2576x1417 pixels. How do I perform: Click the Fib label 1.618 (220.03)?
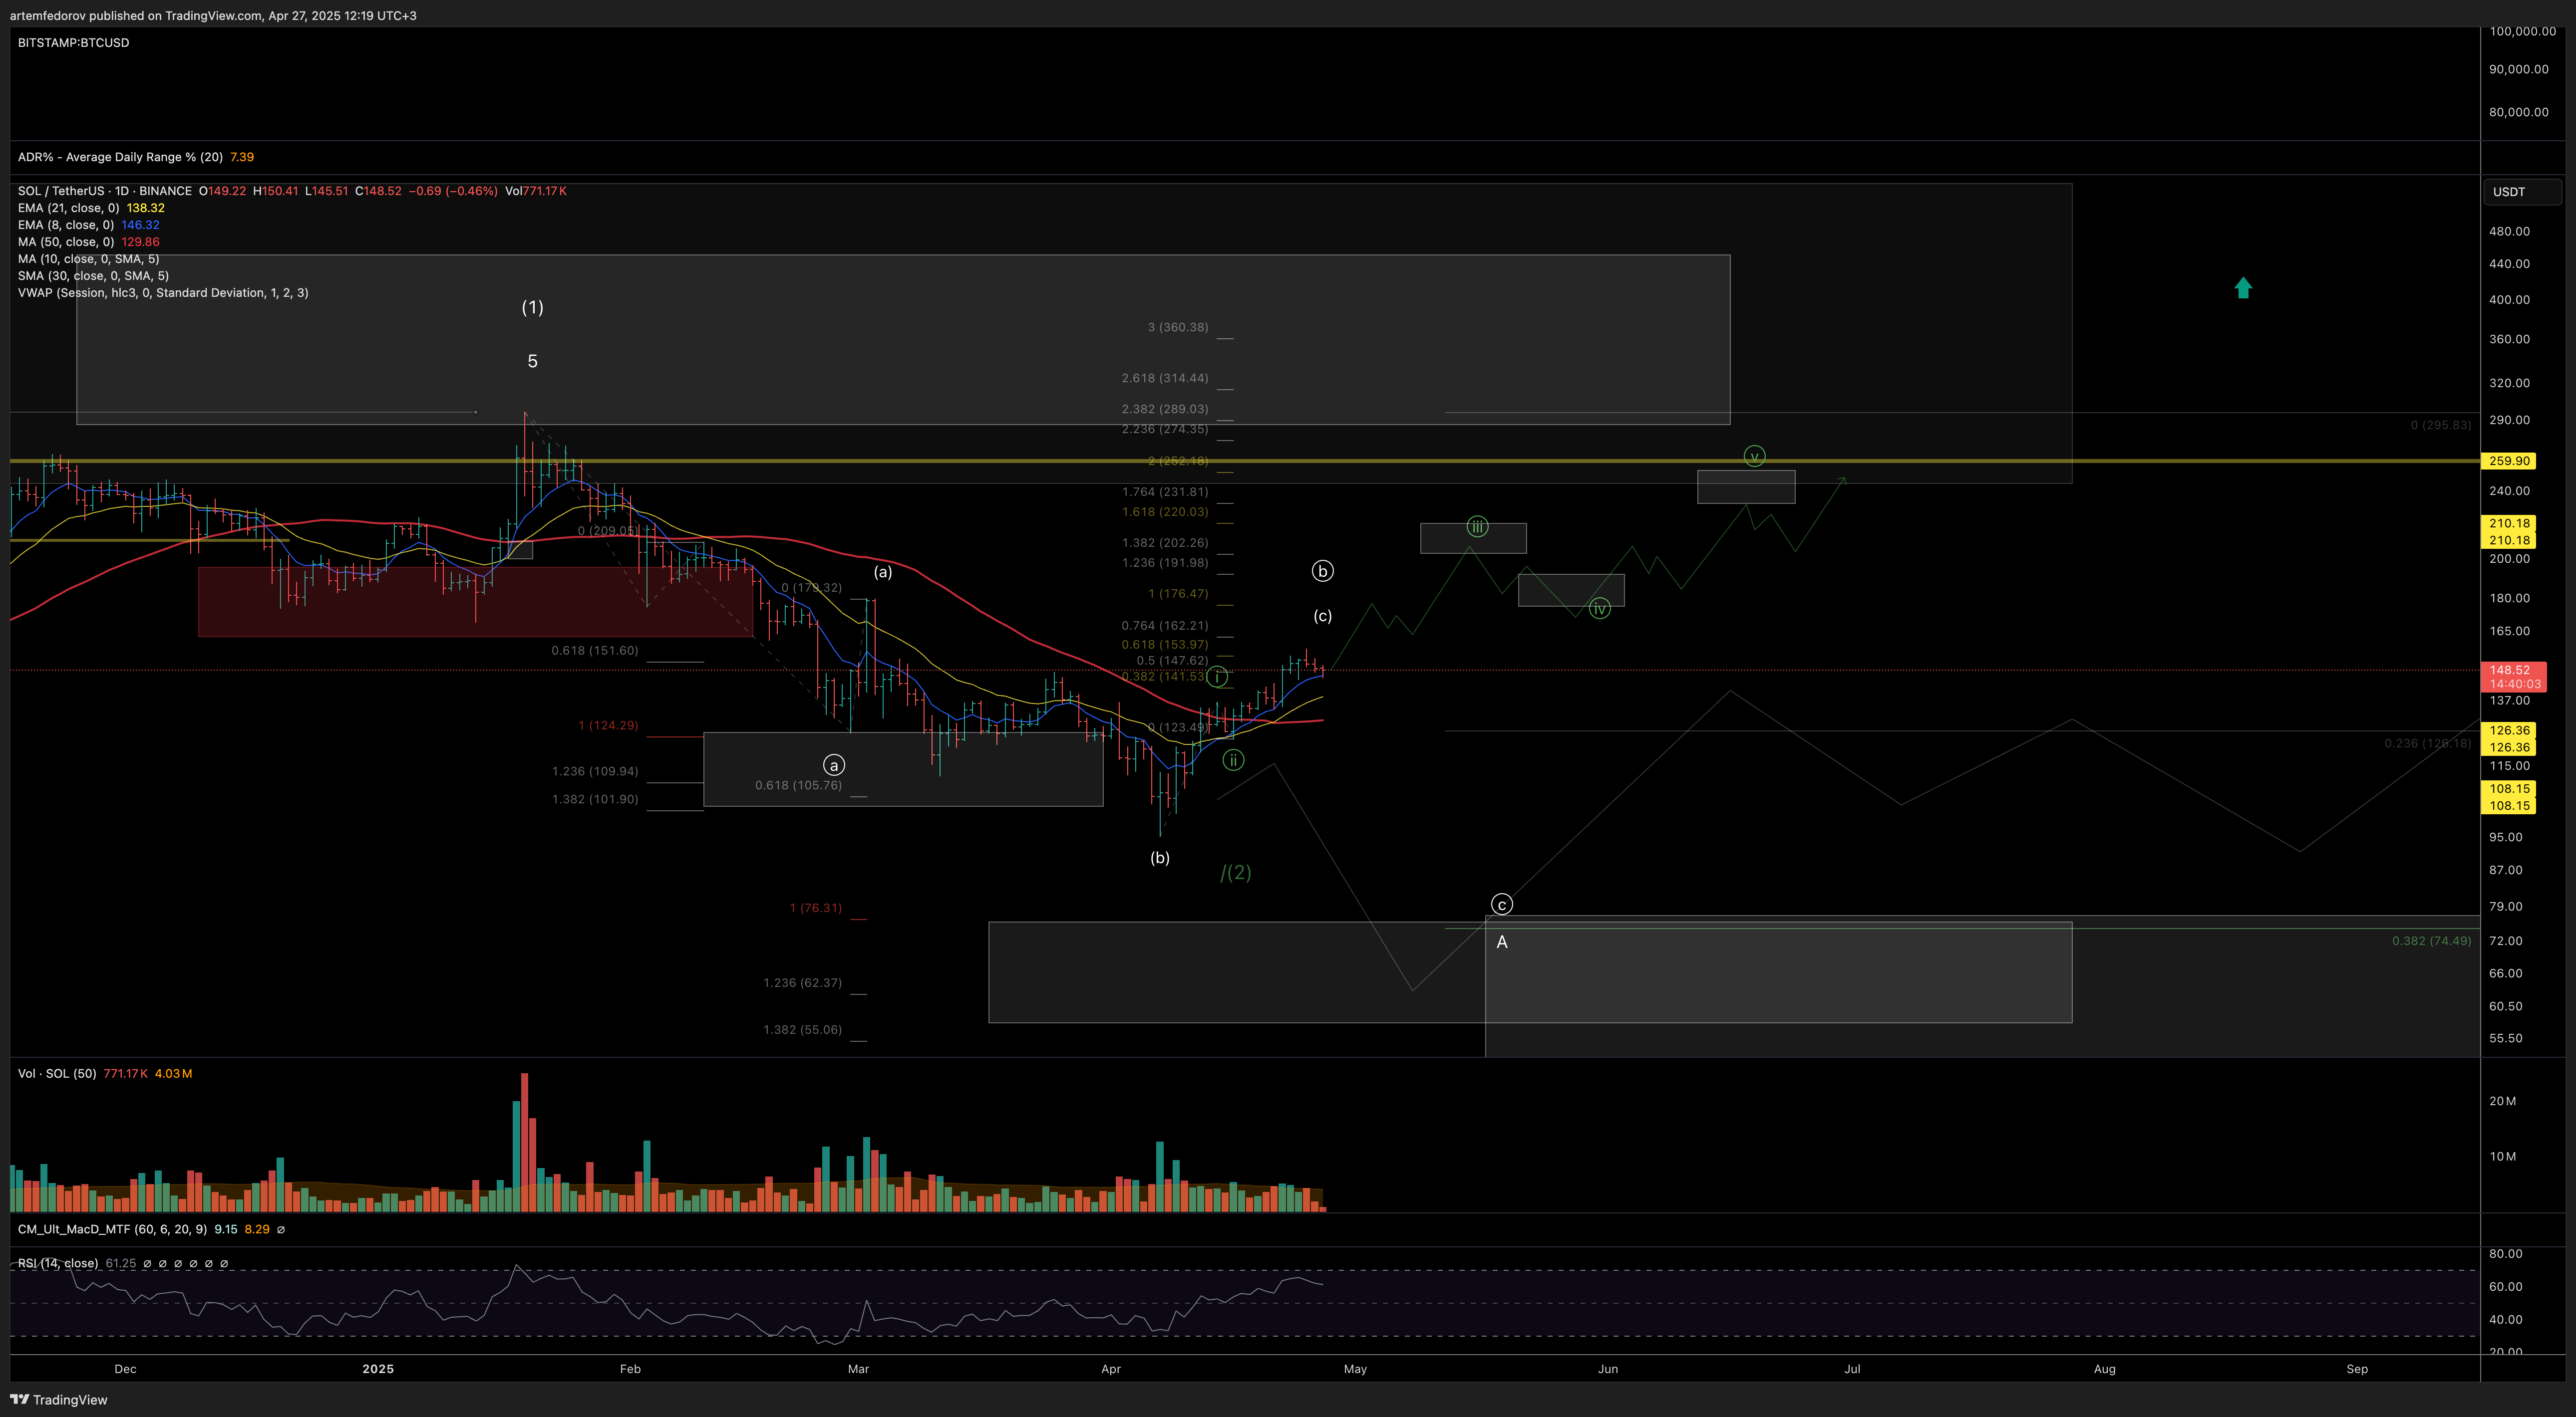click(1165, 511)
